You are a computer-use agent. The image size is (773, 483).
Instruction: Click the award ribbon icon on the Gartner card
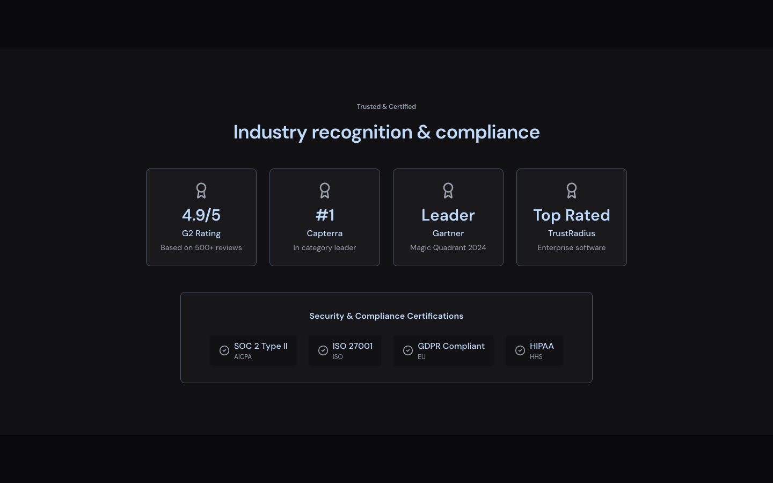(x=448, y=191)
